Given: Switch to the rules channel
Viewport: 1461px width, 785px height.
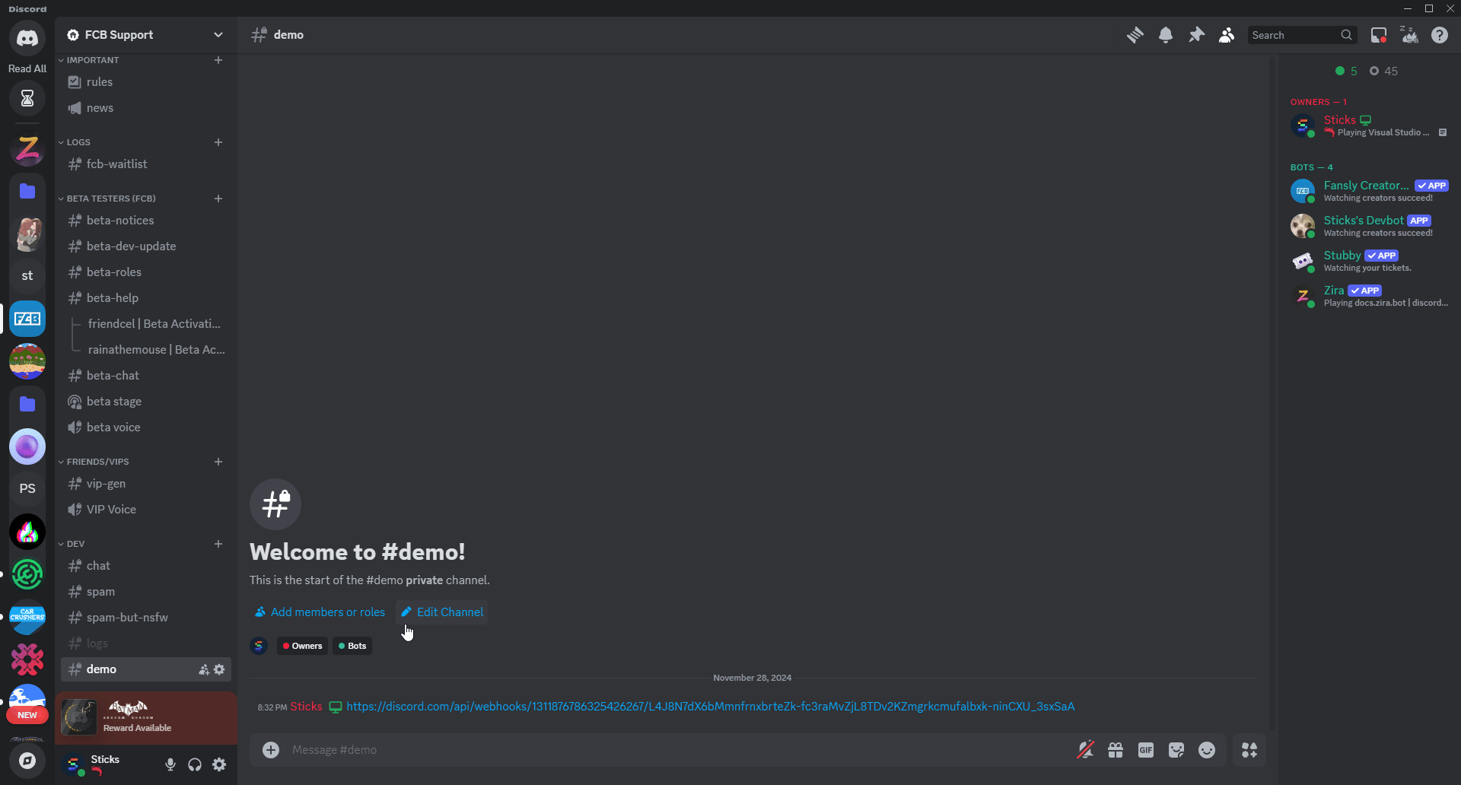Looking at the screenshot, I should [100, 82].
